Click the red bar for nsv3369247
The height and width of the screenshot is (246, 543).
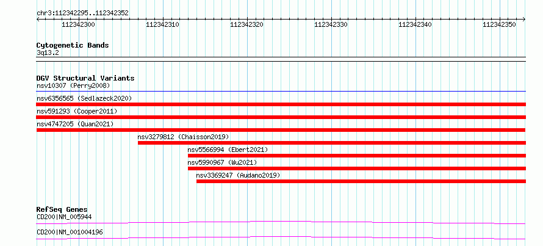(x=361, y=181)
